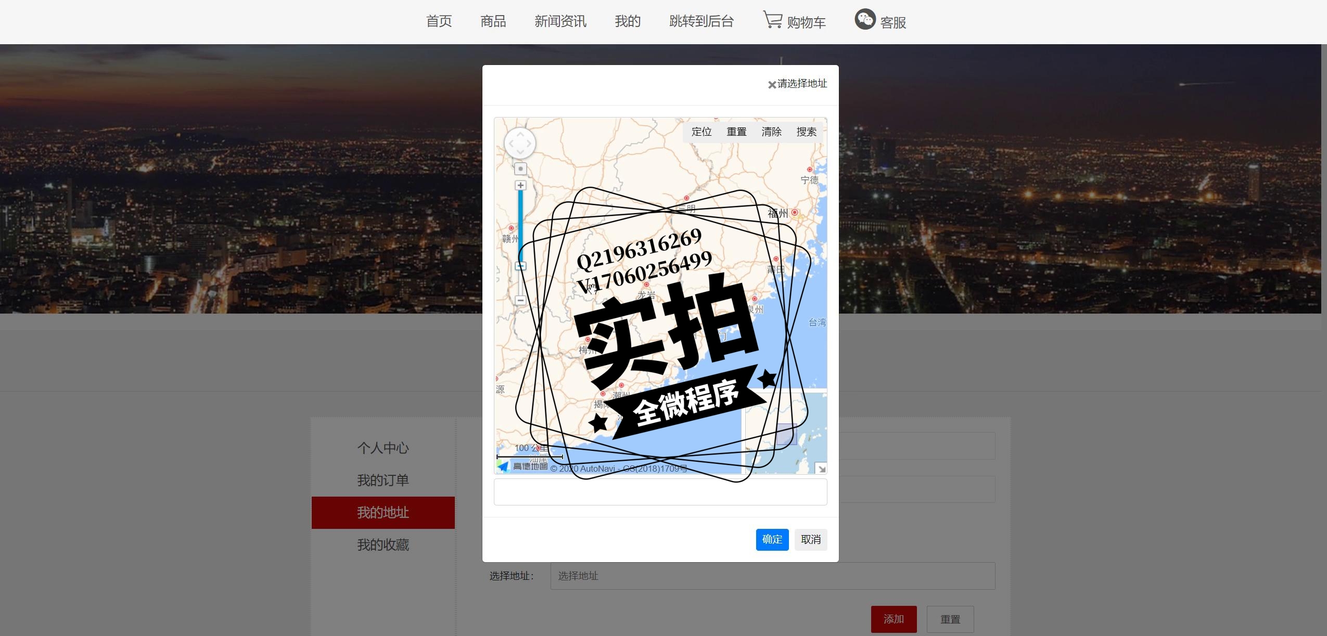This screenshot has height=636, width=1327.
Task: Click the 福州 city marker on the map
Action: click(794, 212)
